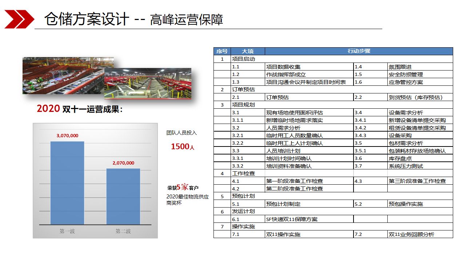Select the 作战指挥部成立 cell
This screenshot has height=253, width=475.
coord(286,75)
